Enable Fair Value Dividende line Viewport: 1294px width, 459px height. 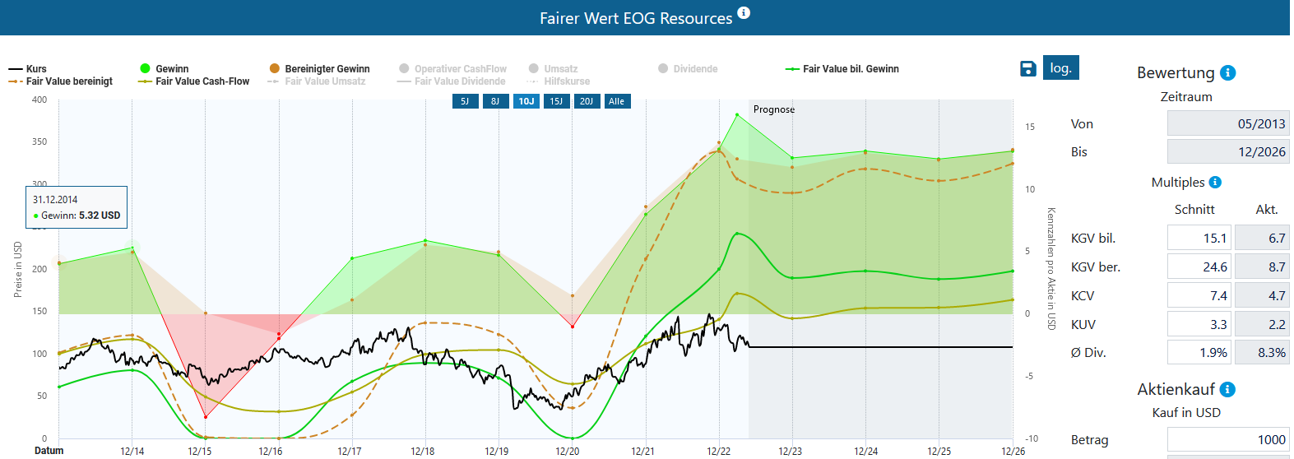[452, 81]
